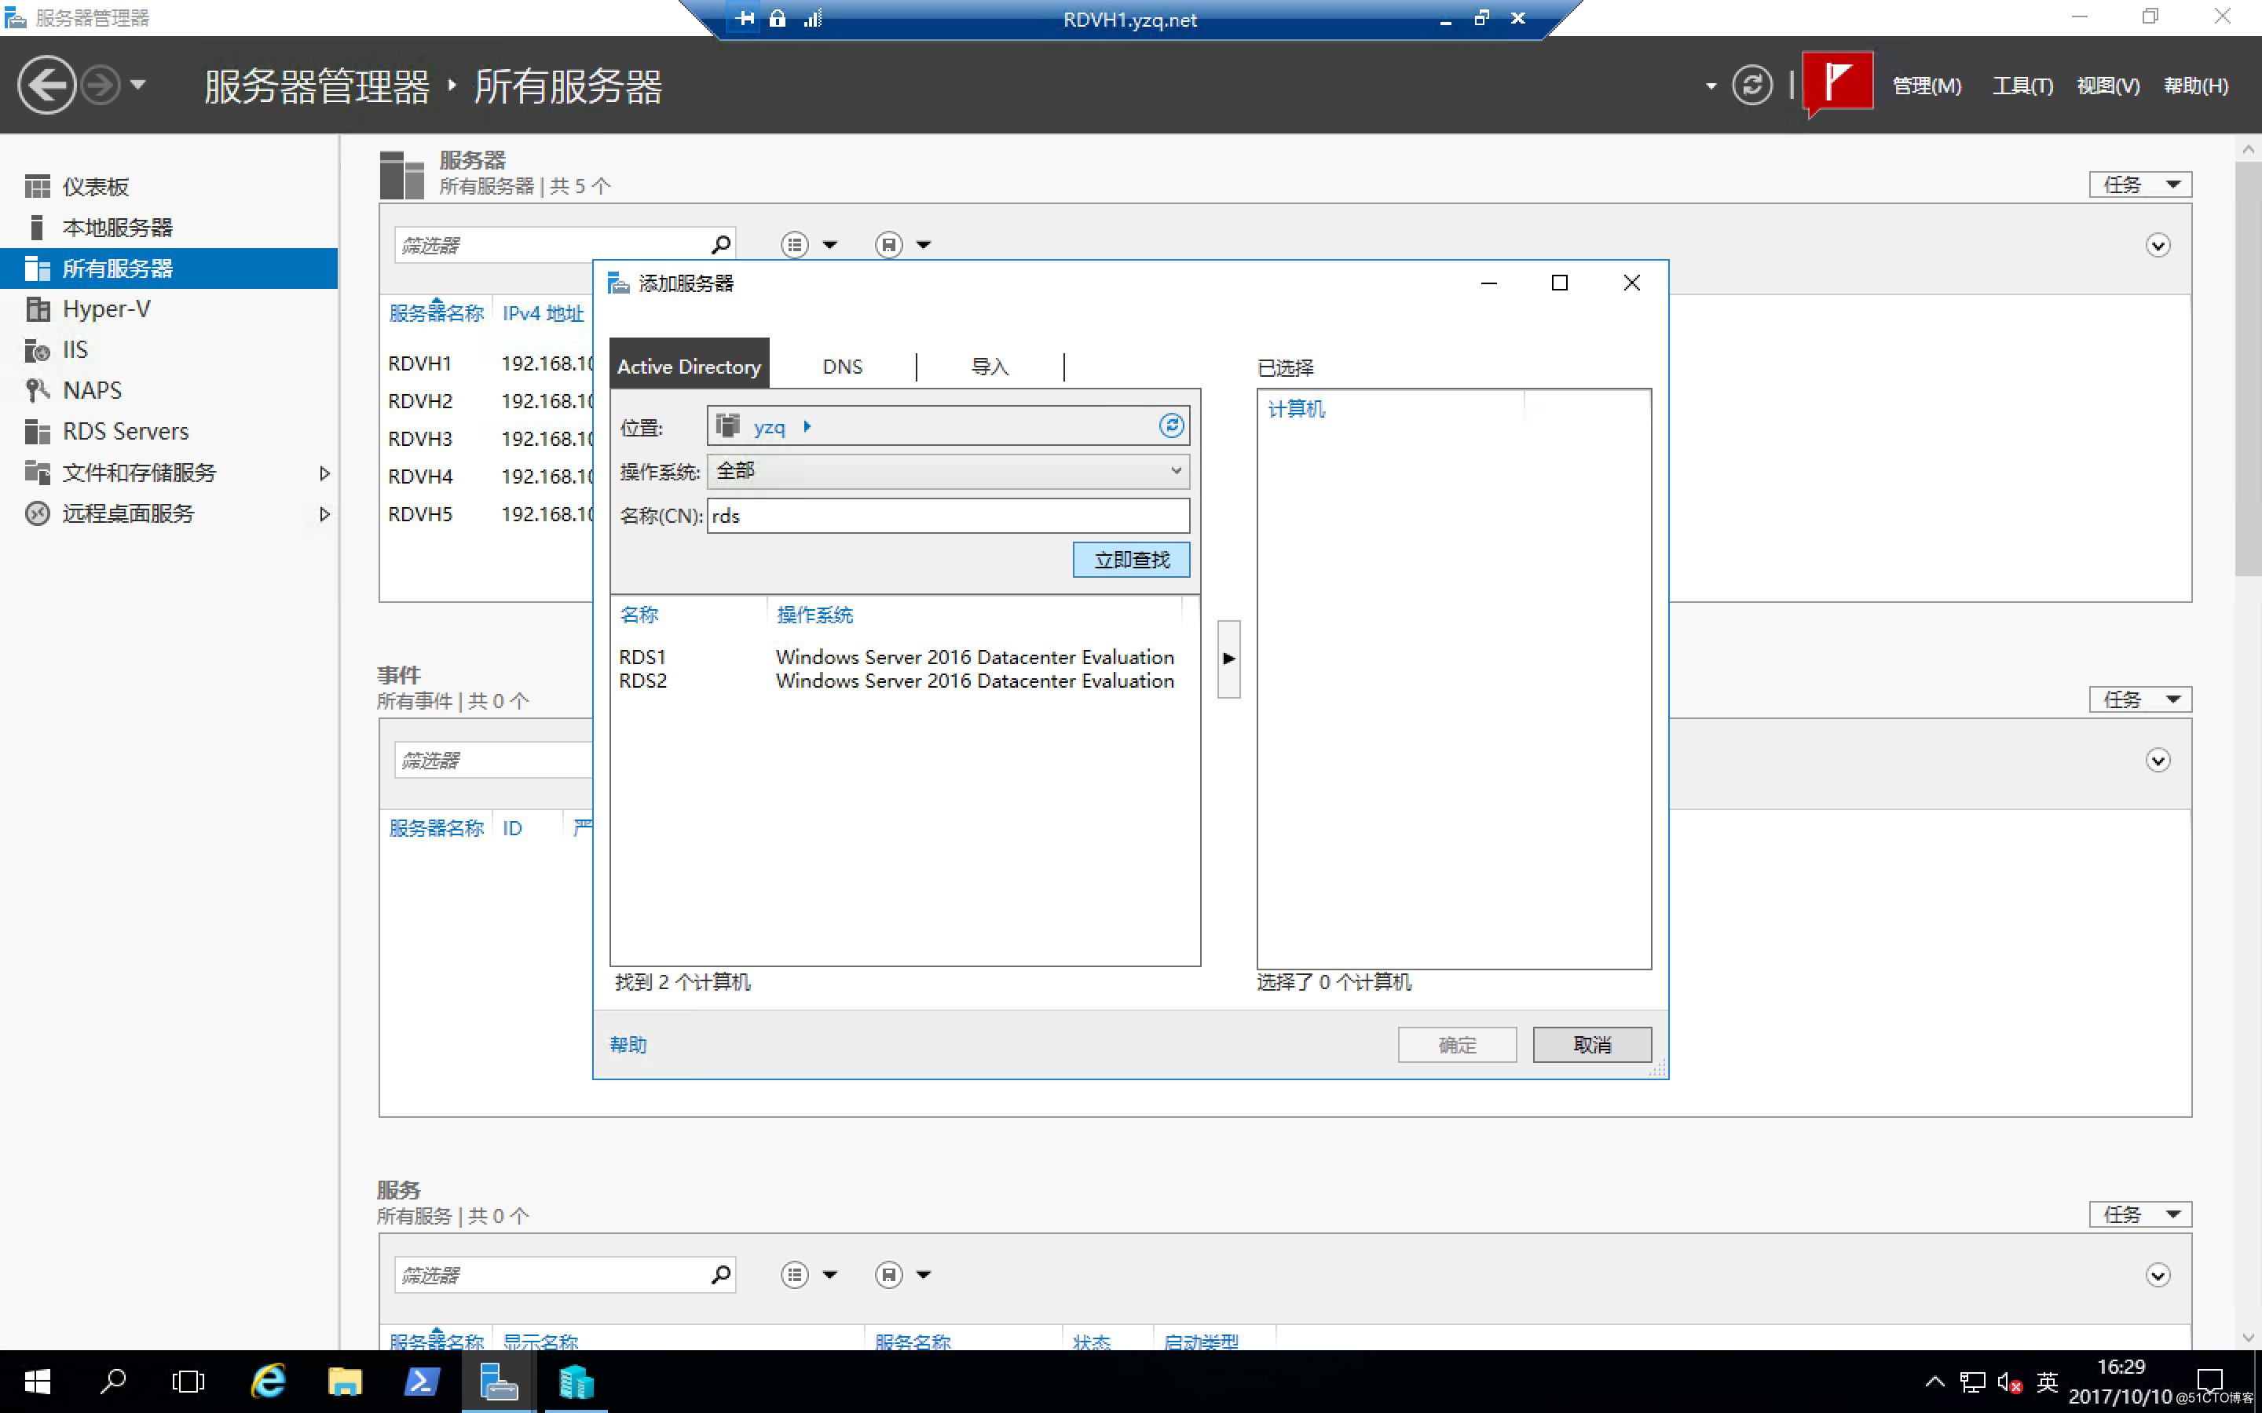
Task: Expand the events section chevron
Action: (2158, 761)
